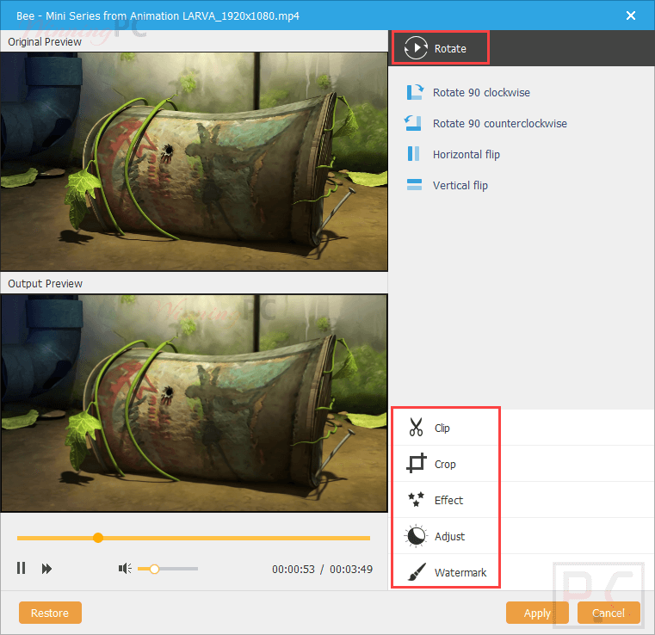The width and height of the screenshot is (655, 635).
Task: Click the Vertical flip icon
Action: [414, 184]
